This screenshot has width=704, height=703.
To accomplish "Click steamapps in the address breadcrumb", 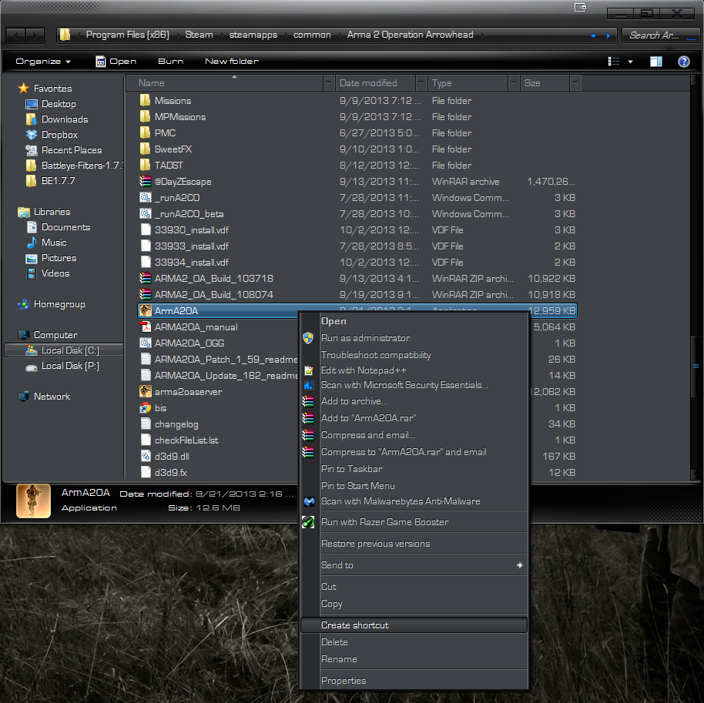I will (x=253, y=35).
